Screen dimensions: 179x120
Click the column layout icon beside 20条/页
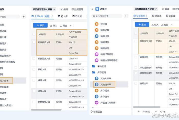click(139, 112)
